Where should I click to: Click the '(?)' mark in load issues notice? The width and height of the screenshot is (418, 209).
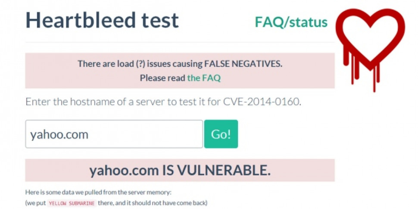[141, 64]
